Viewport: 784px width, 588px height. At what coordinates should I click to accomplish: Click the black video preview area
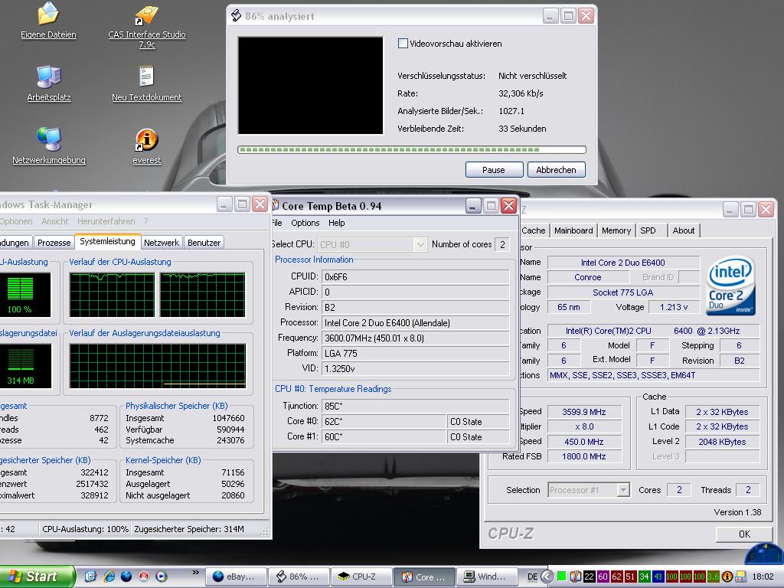pyautogui.click(x=311, y=86)
